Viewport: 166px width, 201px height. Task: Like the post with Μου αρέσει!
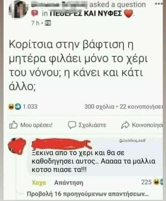pyautogui.click(x=31, y=125)
